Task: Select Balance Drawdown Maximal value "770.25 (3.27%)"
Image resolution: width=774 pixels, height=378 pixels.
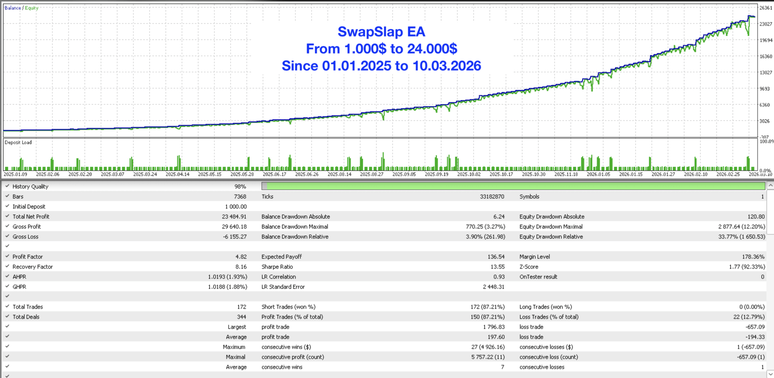Action: pyautogui.click(x=485, y=227)
